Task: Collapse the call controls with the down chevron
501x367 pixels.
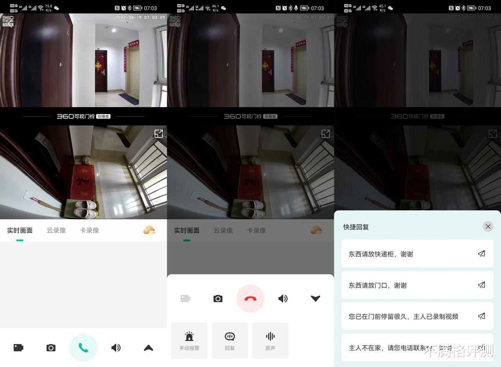Action: tap(315, 299)
